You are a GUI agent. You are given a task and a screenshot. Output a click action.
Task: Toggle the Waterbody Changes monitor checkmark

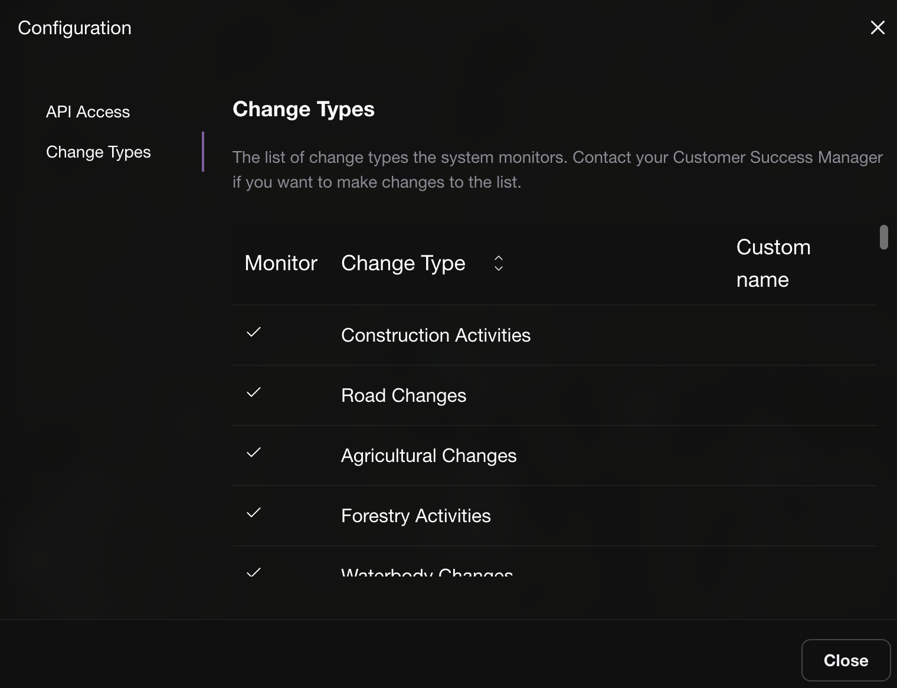click(254, 571)
